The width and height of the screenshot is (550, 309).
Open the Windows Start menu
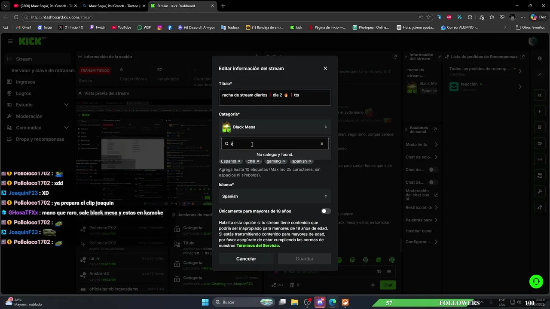click(x=205, y=302)
